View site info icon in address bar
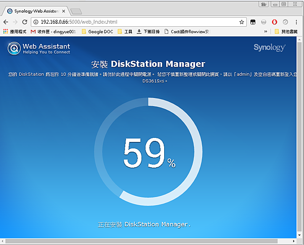This screenshot has width=304, height=245. 36,22
